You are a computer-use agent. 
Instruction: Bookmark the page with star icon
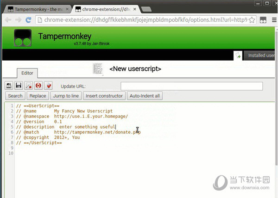[252, 20]
